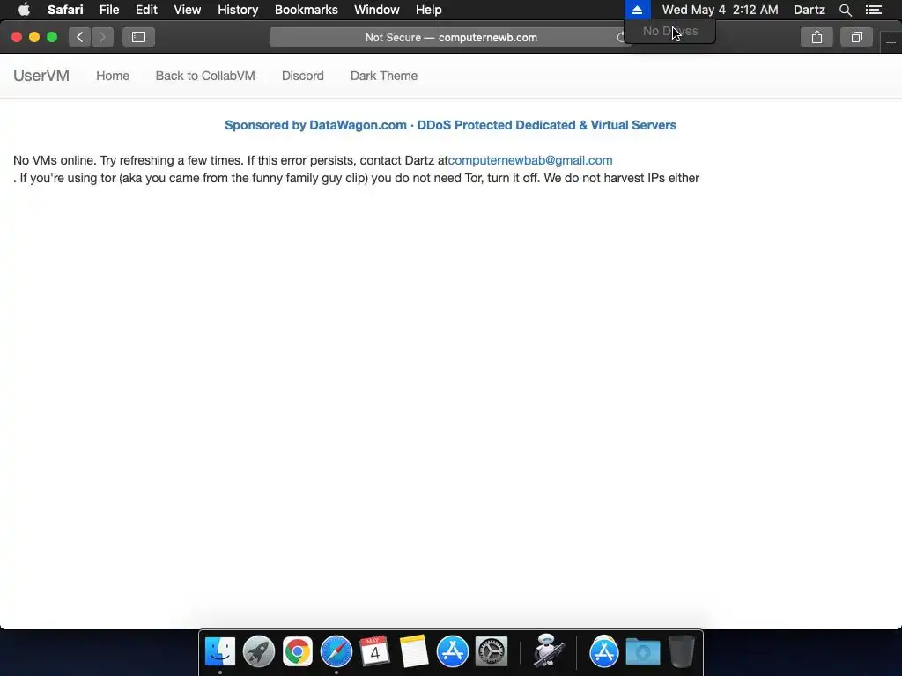The image size is (902, 676).
Task: Open Spotlight search magnifier
Action: [845, 10]
